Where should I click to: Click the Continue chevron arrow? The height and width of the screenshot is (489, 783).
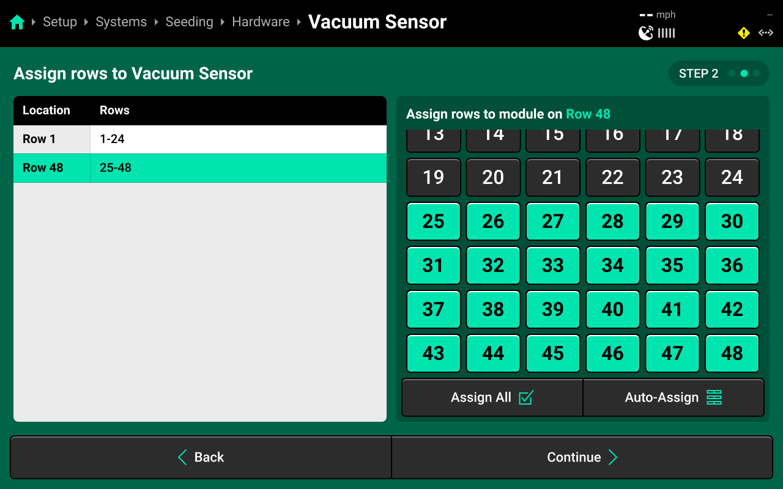click(x=613, y=457)
